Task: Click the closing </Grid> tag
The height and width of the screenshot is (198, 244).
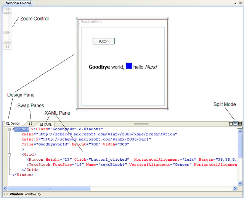Action: click(30, 170)
